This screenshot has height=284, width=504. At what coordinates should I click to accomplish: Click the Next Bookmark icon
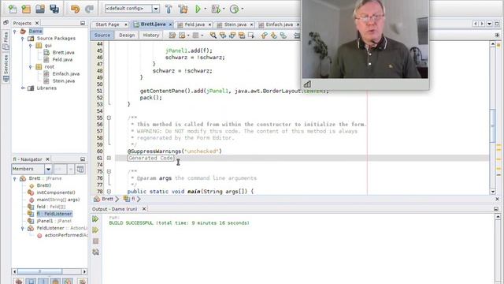tap(273, 35)
